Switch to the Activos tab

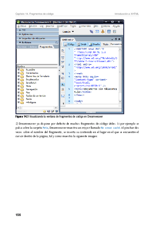pos(33,47)
